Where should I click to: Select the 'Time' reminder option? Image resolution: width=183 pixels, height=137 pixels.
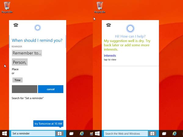[17, 80]
